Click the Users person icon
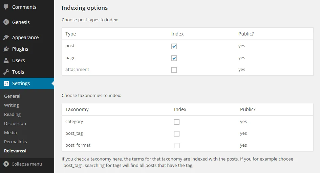The height and width of the screenshot is (173, 320). (6, 60)
